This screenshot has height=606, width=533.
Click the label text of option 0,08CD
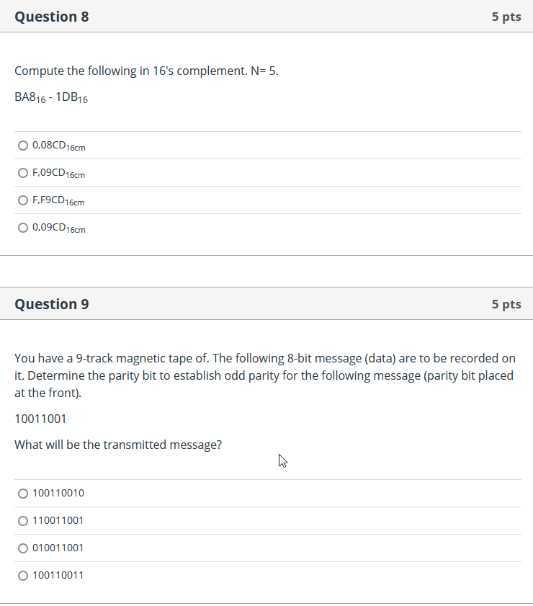(x=58, y=146)
